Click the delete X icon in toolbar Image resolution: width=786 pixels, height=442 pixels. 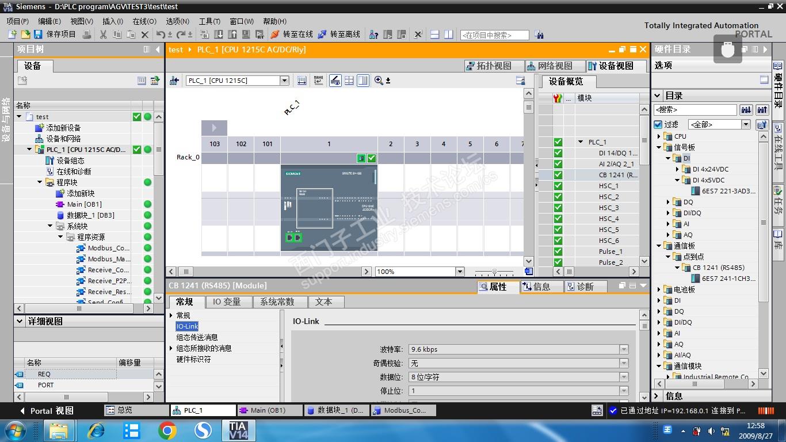click(145, 35)
